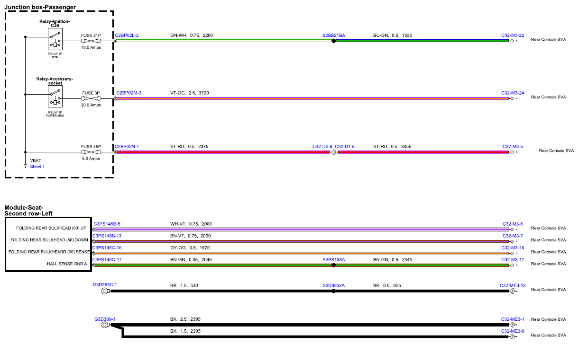Click connector label C3PS145B-5
578x344 pixels.
[107, 224]
